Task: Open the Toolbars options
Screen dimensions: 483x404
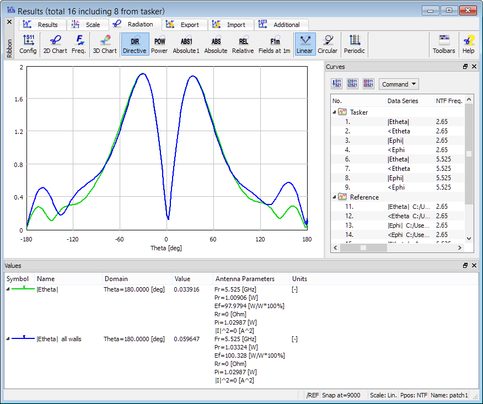Action: pos(444,44)
